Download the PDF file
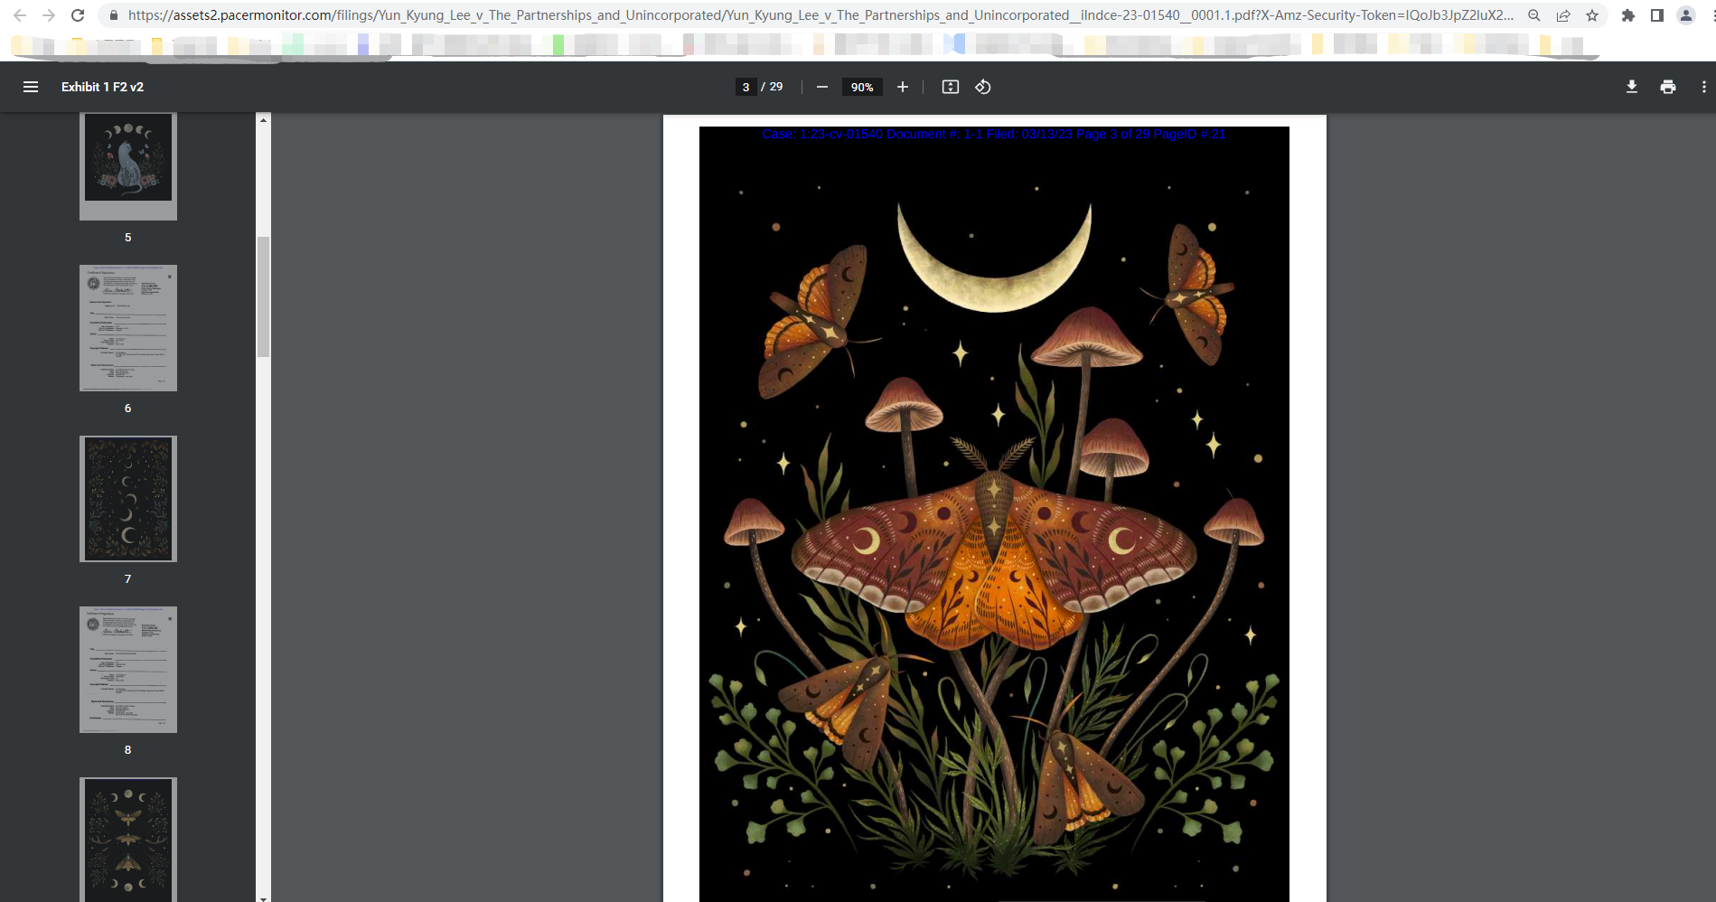This screenshot has width=1716, height=902. tap(1631, 87)
